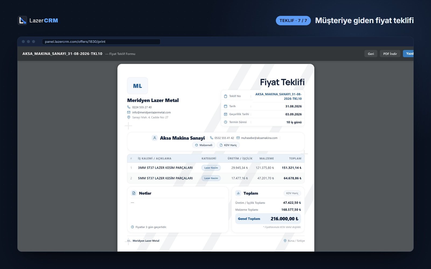Click the İŞ KALEMİ / AÇIKLAMA column header
The height and width of the screenshot is (269, 431).
tap(155, 158)
